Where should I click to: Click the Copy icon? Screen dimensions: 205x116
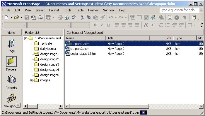[x=89, y=17]
